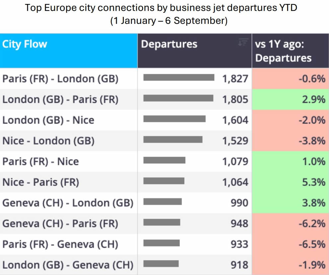Select the London (GB) - Geneva (CH) row
The width and height of the screenshot is (329, 275).
tap(165, 265)
